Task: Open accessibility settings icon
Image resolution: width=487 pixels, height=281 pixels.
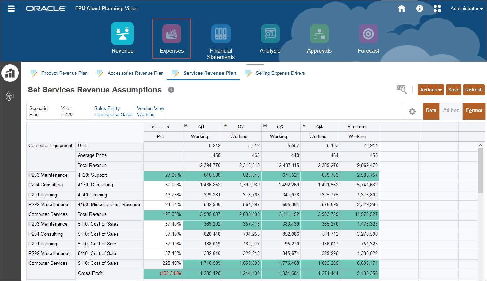Action: pyautogui.click(x=419, y=9)
